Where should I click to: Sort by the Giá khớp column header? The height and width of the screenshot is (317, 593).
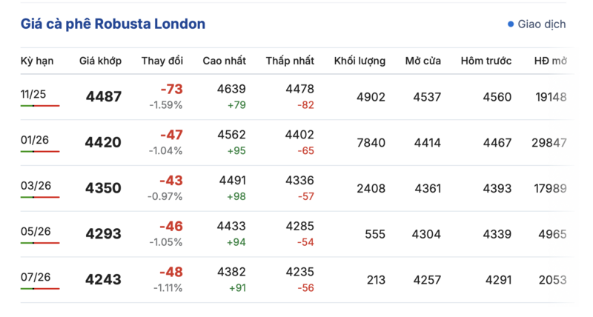tap(101, 61)
